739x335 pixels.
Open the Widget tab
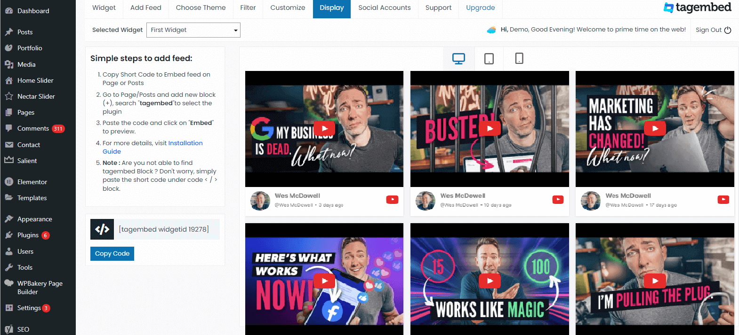pos(104,8)
